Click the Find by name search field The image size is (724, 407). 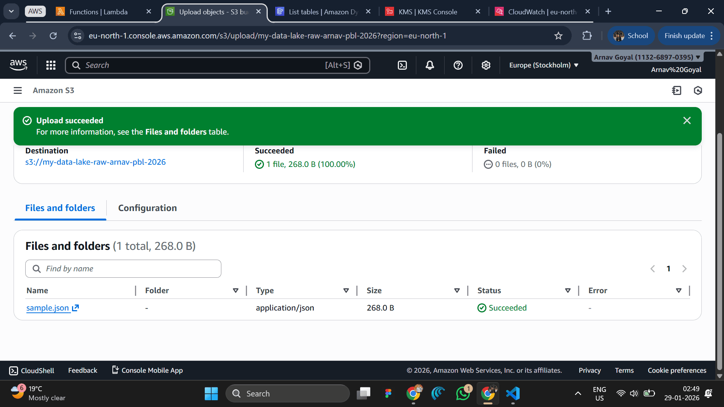(123, 269)
